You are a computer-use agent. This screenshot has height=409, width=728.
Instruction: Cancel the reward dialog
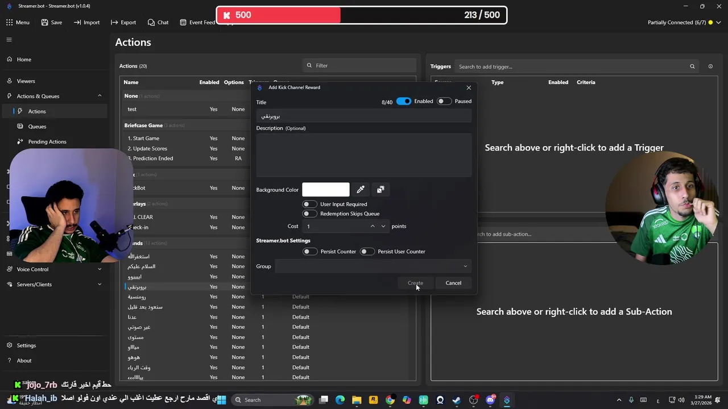(453, 283)
